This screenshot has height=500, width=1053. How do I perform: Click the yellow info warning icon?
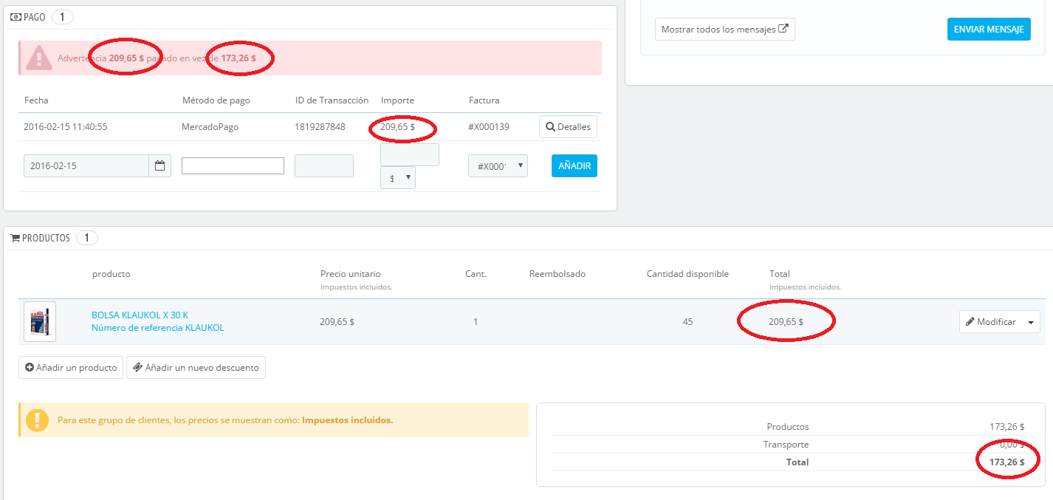pos(37,420)
